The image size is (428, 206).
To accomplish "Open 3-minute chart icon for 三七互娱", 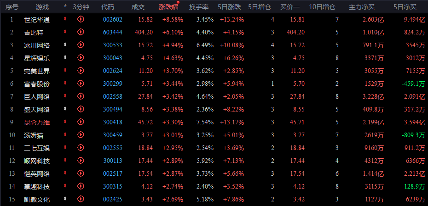I will [81, 147].
